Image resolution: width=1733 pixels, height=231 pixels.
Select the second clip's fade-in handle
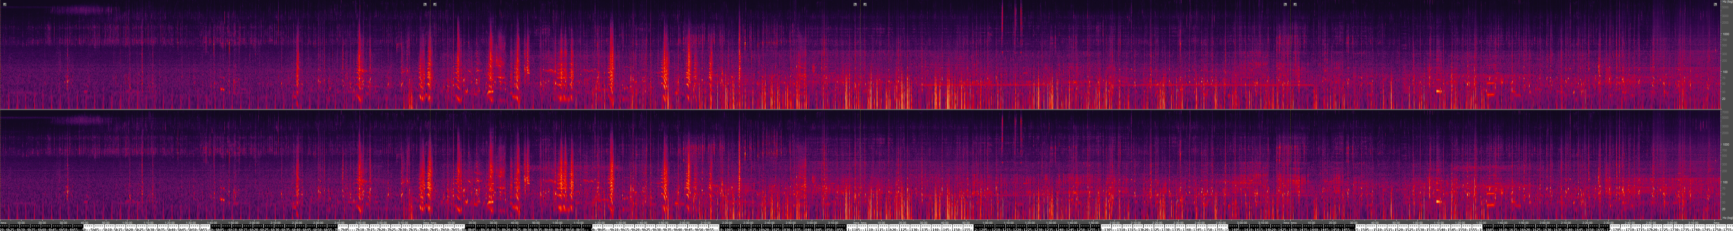tap(435, 4)
